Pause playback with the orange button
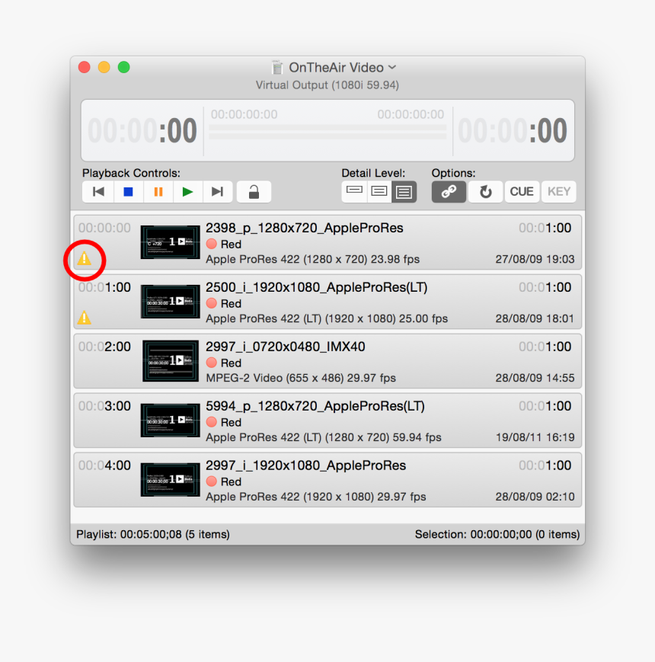This screenshot has width=655, height=662. [158, 192]
